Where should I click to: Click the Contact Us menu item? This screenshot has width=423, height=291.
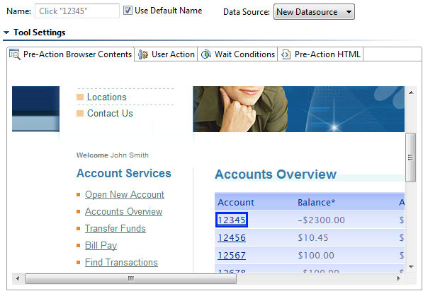point(110,113)
